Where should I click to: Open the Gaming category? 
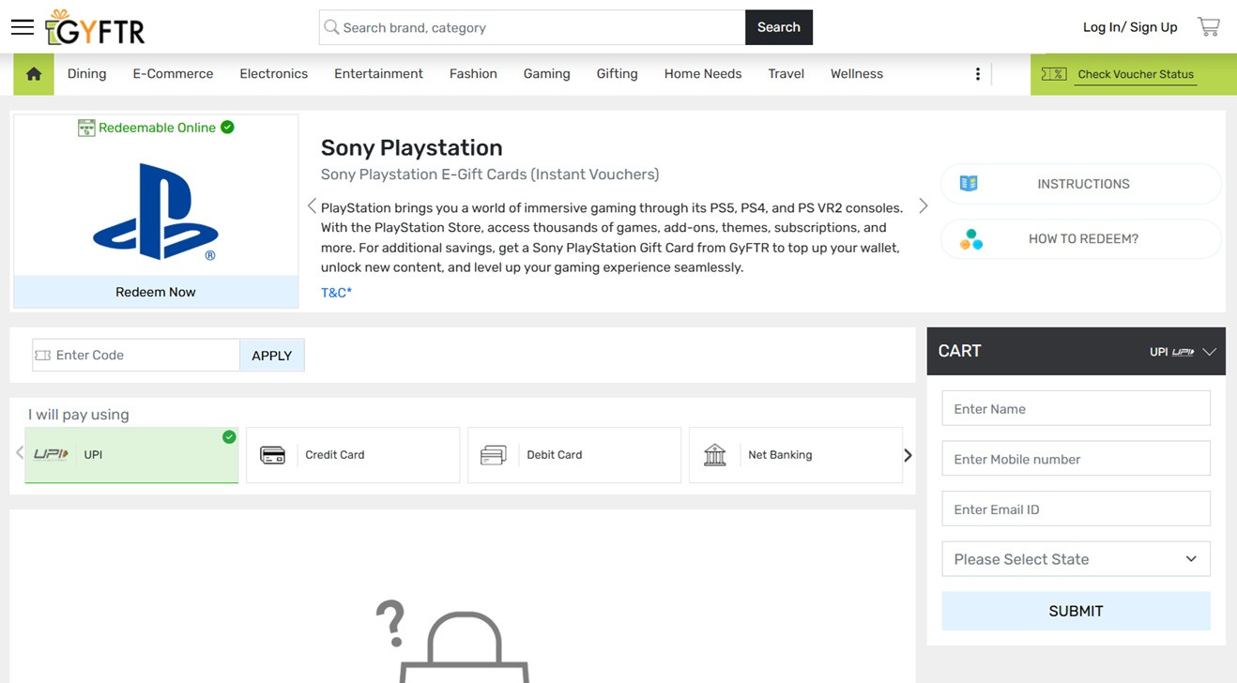(546, 74)
